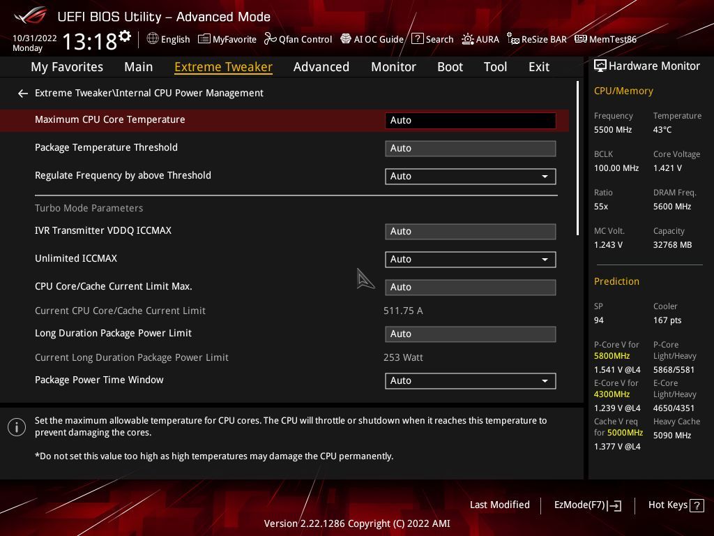Click the Search question-mark icon
714x536 pixels.
click(417, 39)
